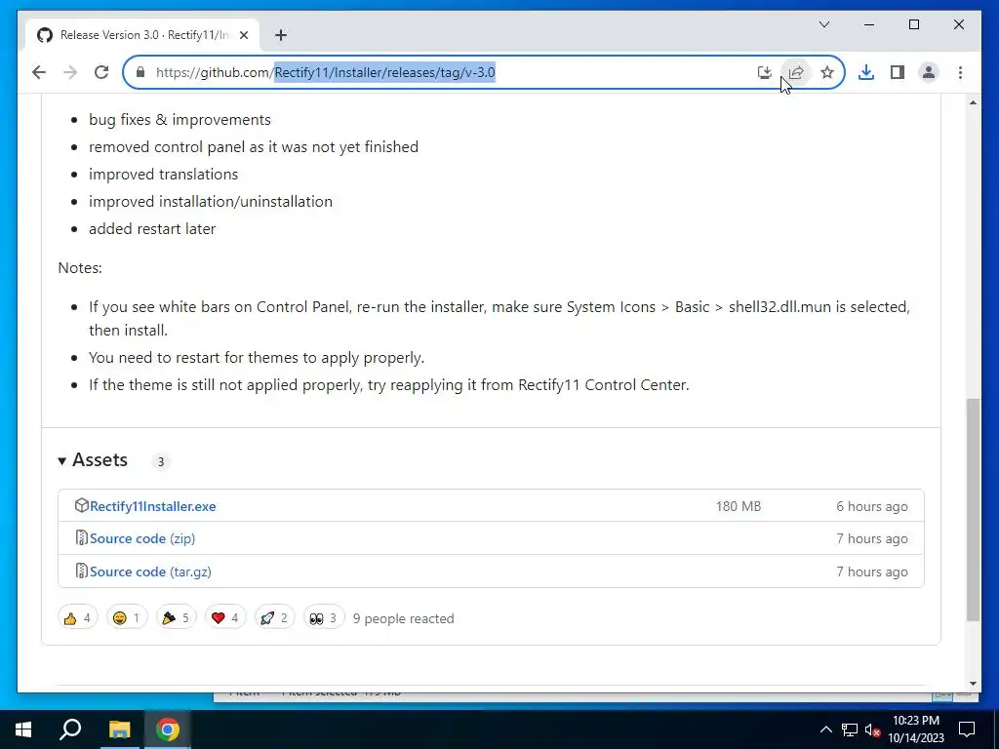Open the Chrome downloads icon
Image resolution: width=999 pixels, height=749 pixels.
click(866, 72)
